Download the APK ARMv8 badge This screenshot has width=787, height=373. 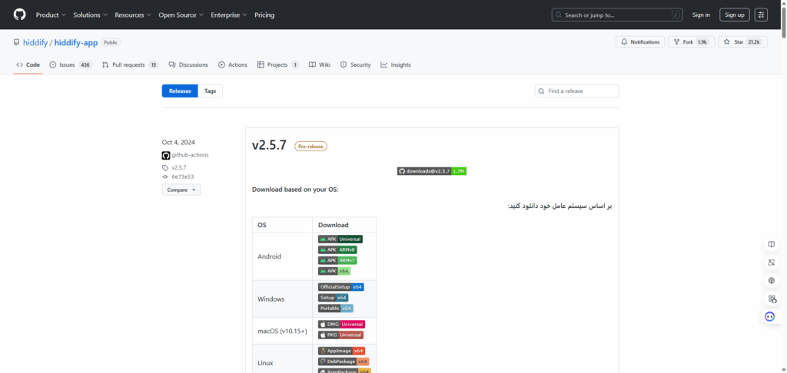pyautogui.click(x=338, y=249)
